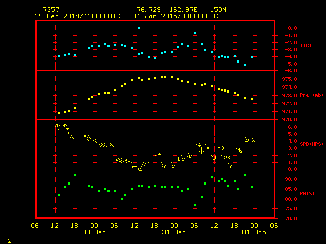Viewport: 326px width, 244px height.
Task: Click the SPD(MPS) wind speed label
Action: [311, 144]
